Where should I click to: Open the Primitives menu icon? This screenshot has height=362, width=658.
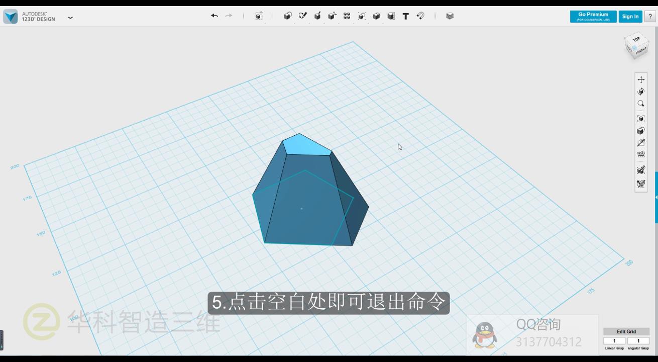(x=288, y=16)
